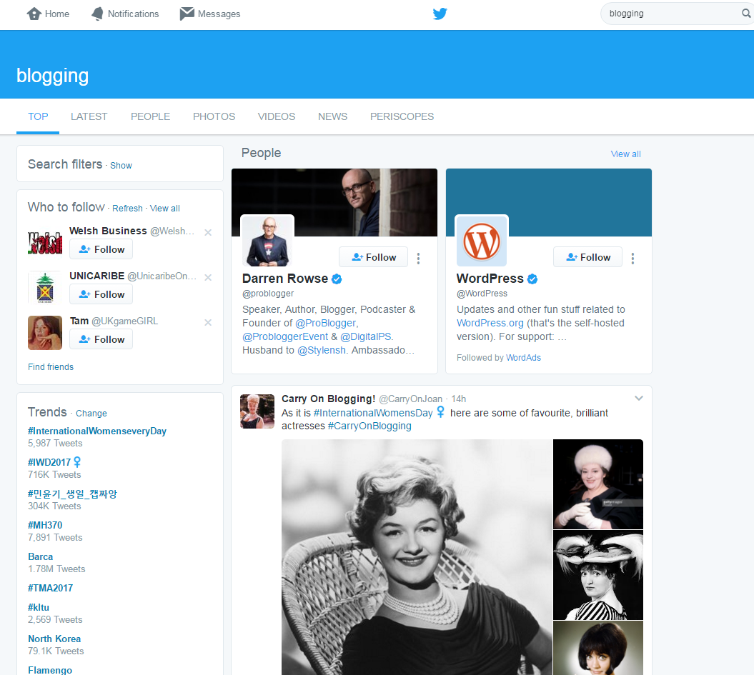Show the search filters
This screenshot has height=675, width=754.
[x=121, y=165]
